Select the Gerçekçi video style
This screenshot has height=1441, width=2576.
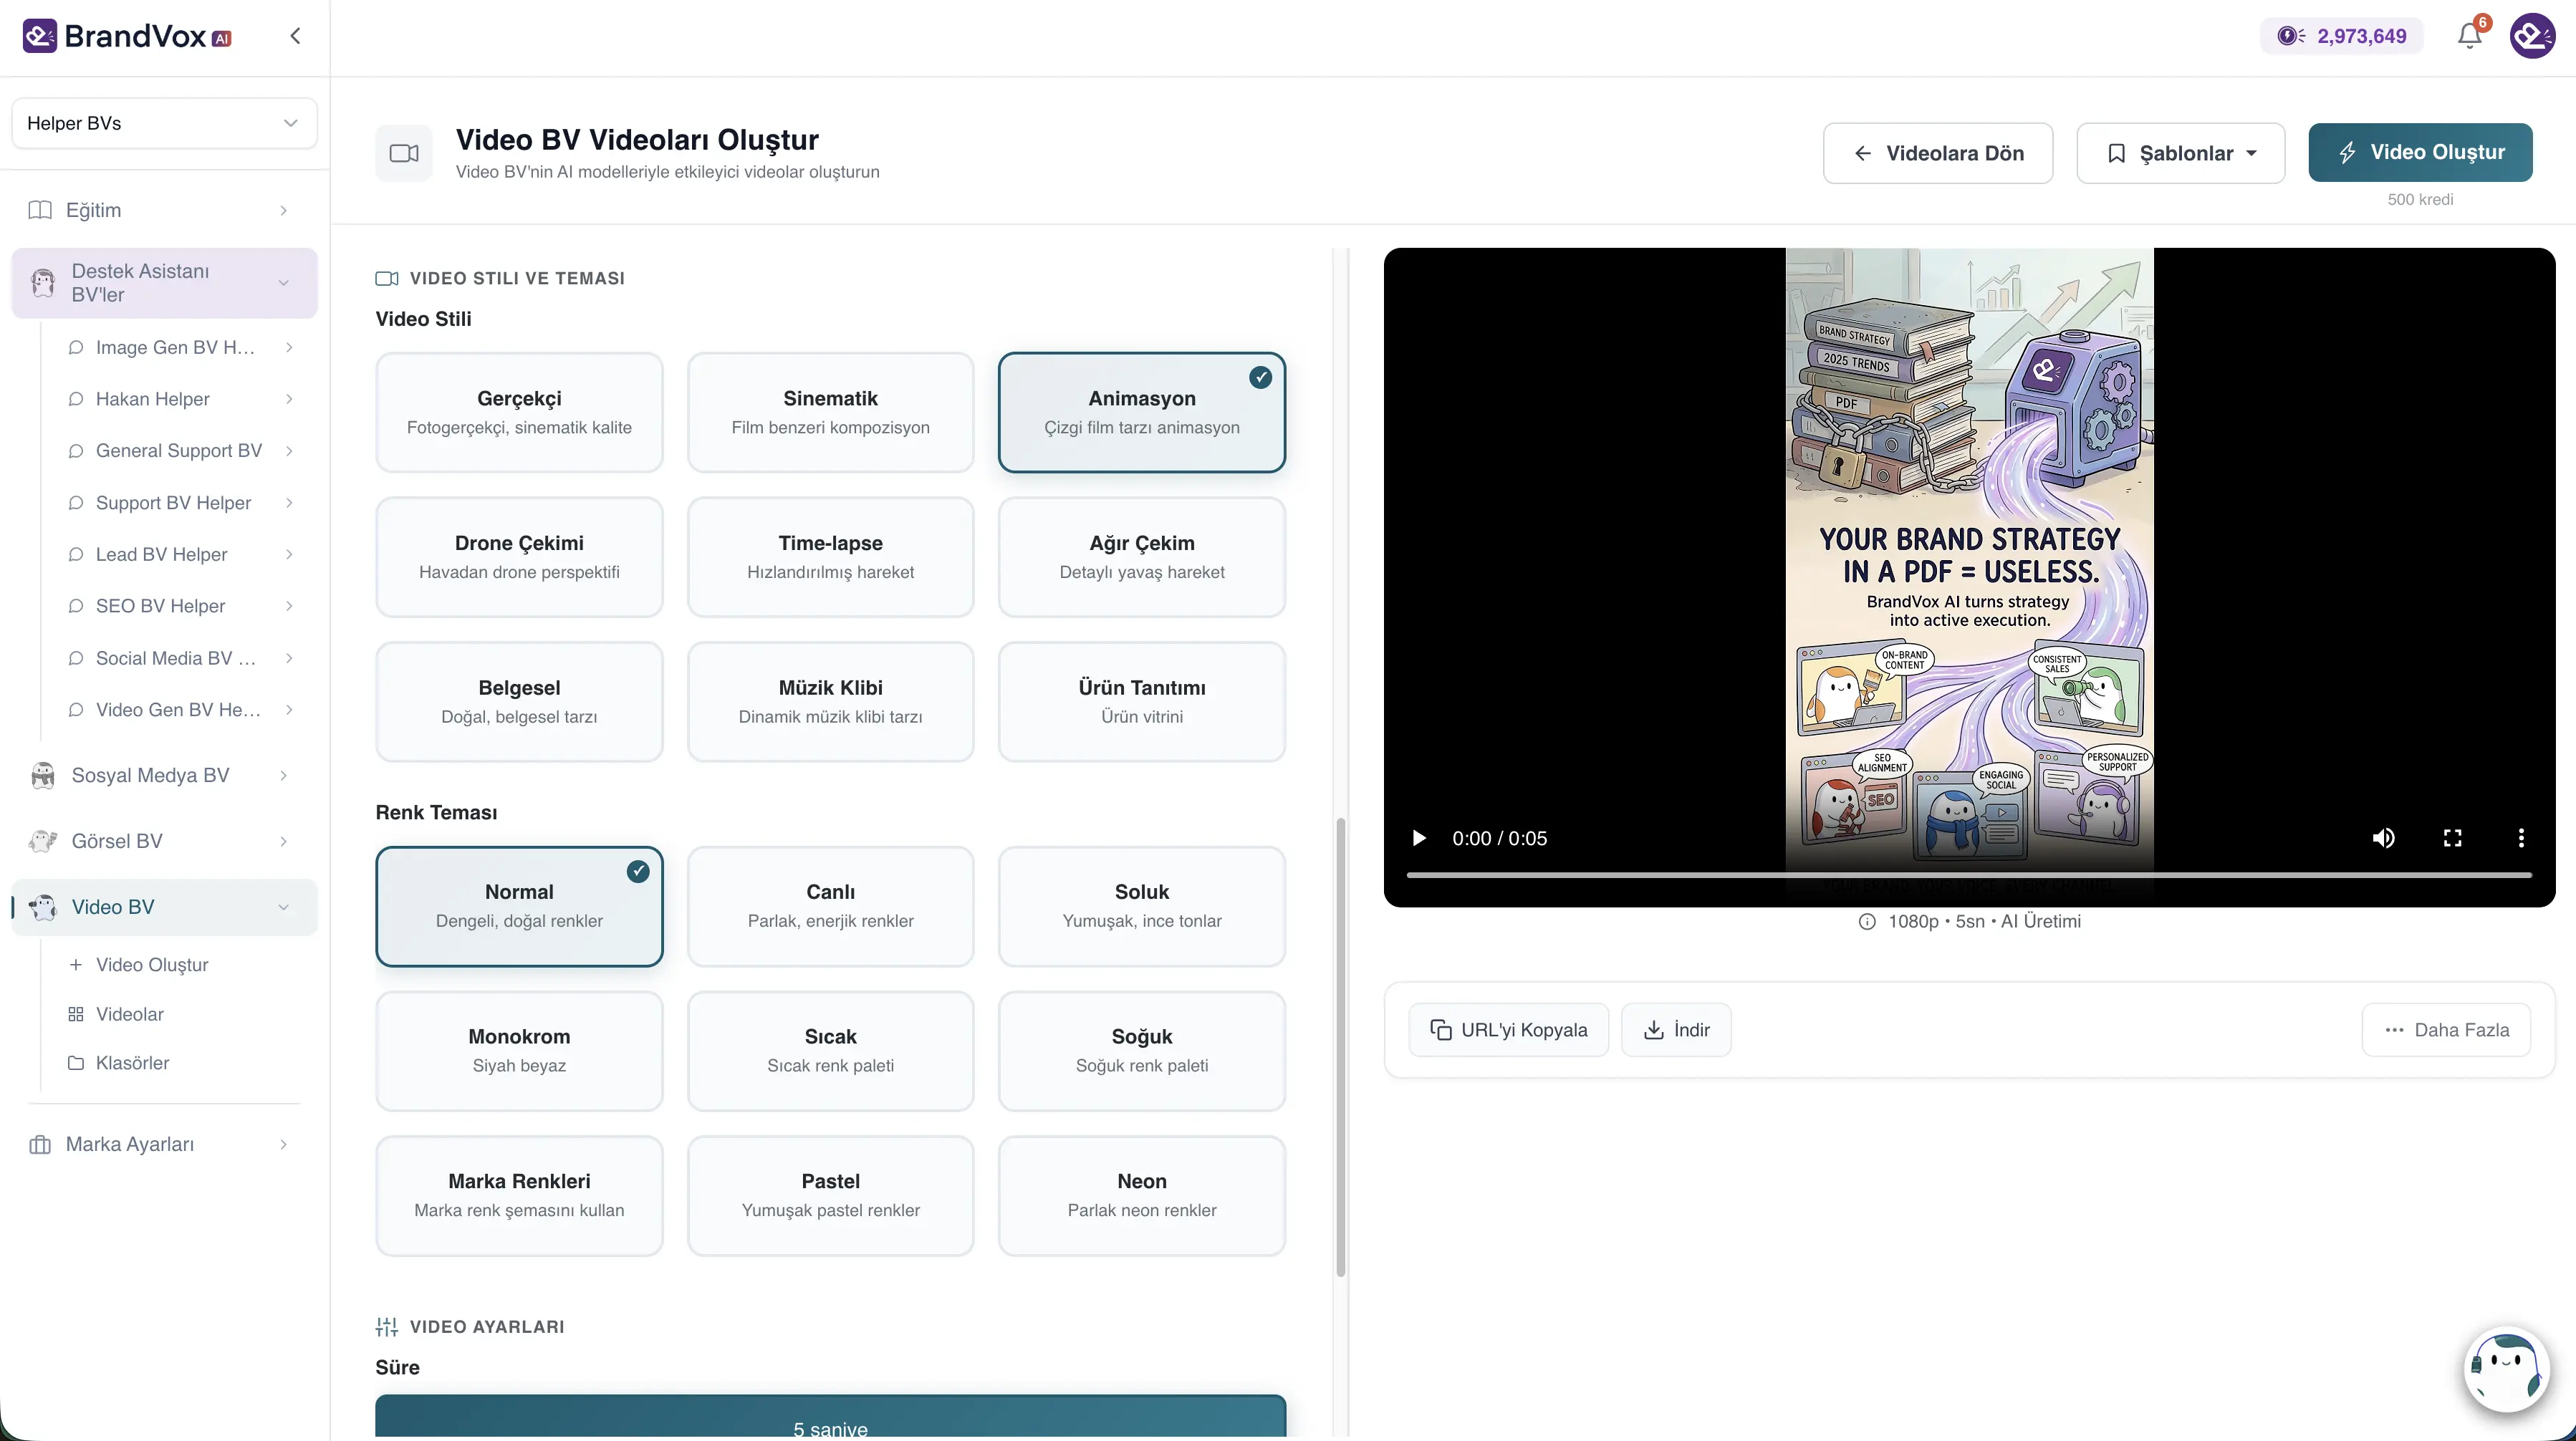(519, 412)
